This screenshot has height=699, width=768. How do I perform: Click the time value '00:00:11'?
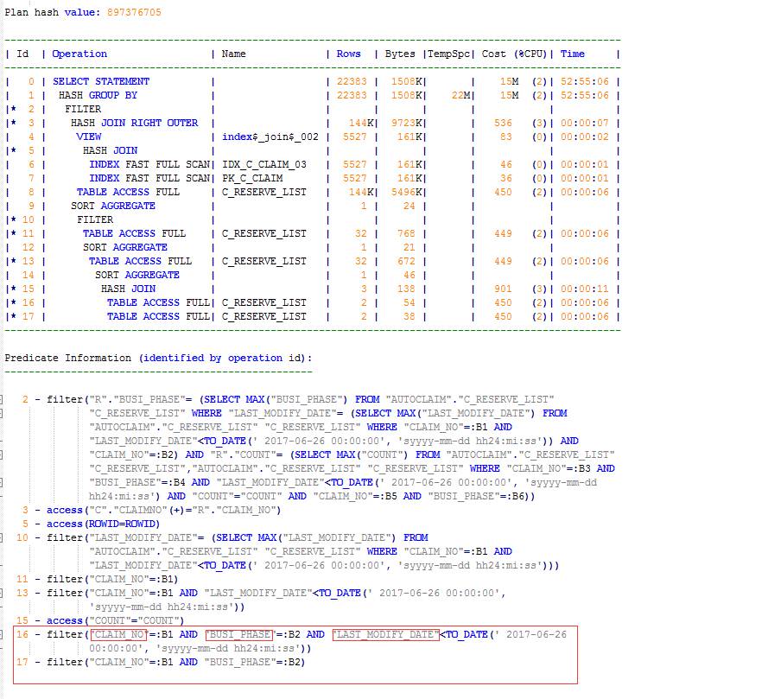pyautogui.click(x=584, y=289)
